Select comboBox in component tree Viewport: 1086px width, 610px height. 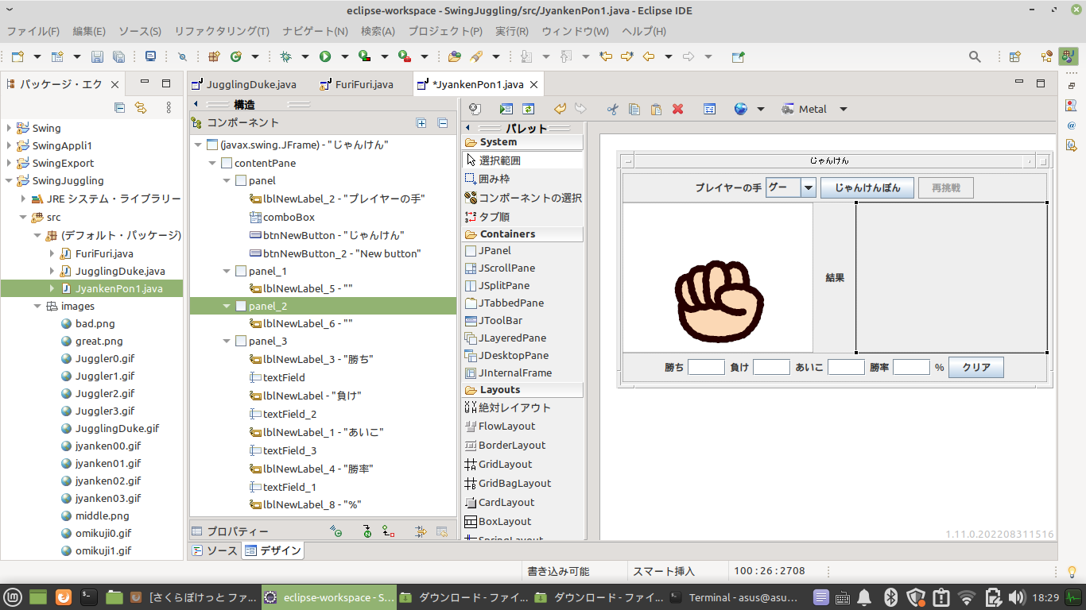click(x=281, y=217)
